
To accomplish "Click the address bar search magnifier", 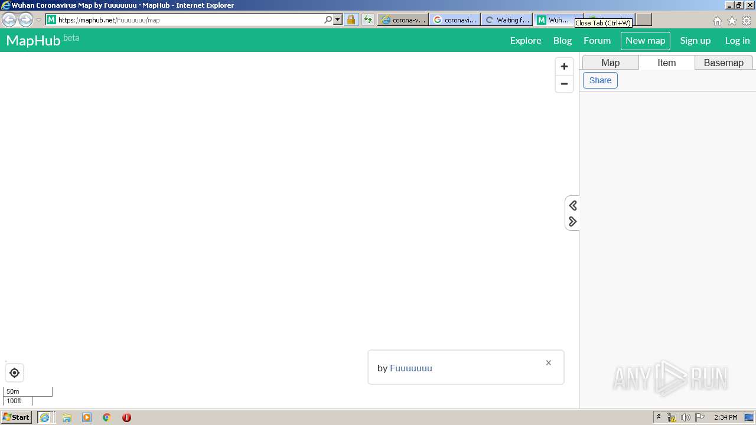I will (328, 19).
